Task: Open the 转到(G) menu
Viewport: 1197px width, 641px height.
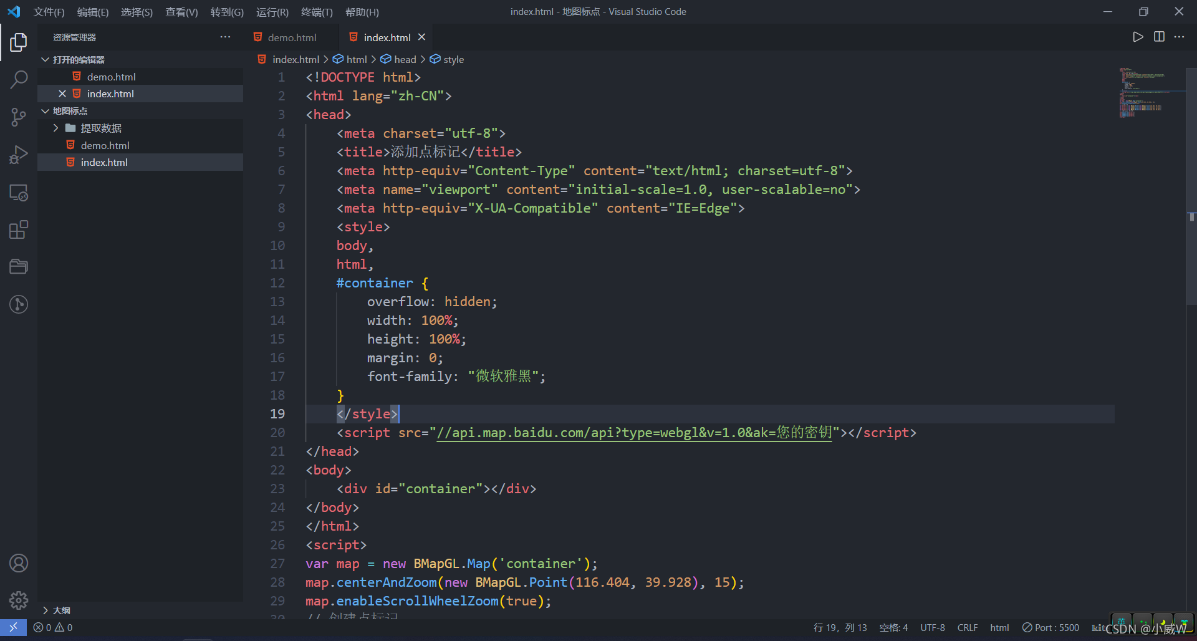Action: [x=227, y=12]
